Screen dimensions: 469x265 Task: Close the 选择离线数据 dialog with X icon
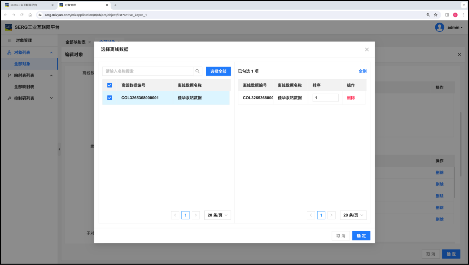367,49
